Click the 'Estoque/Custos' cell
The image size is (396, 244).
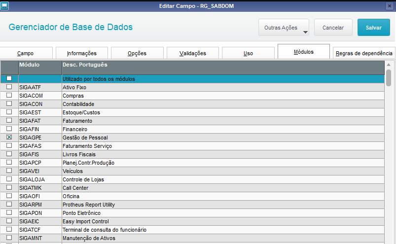pos(223,112)
